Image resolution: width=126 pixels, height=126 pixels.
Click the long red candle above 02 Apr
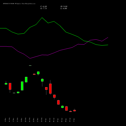50,88
